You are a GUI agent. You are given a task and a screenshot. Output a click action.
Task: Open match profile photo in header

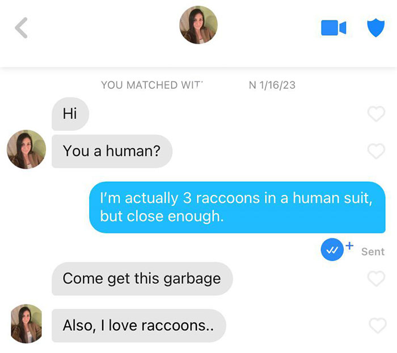click(198, 25)
